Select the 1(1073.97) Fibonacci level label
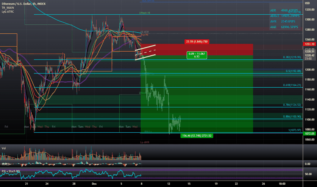The width and height of the screenshot is (317, 187). coord(295,130)
